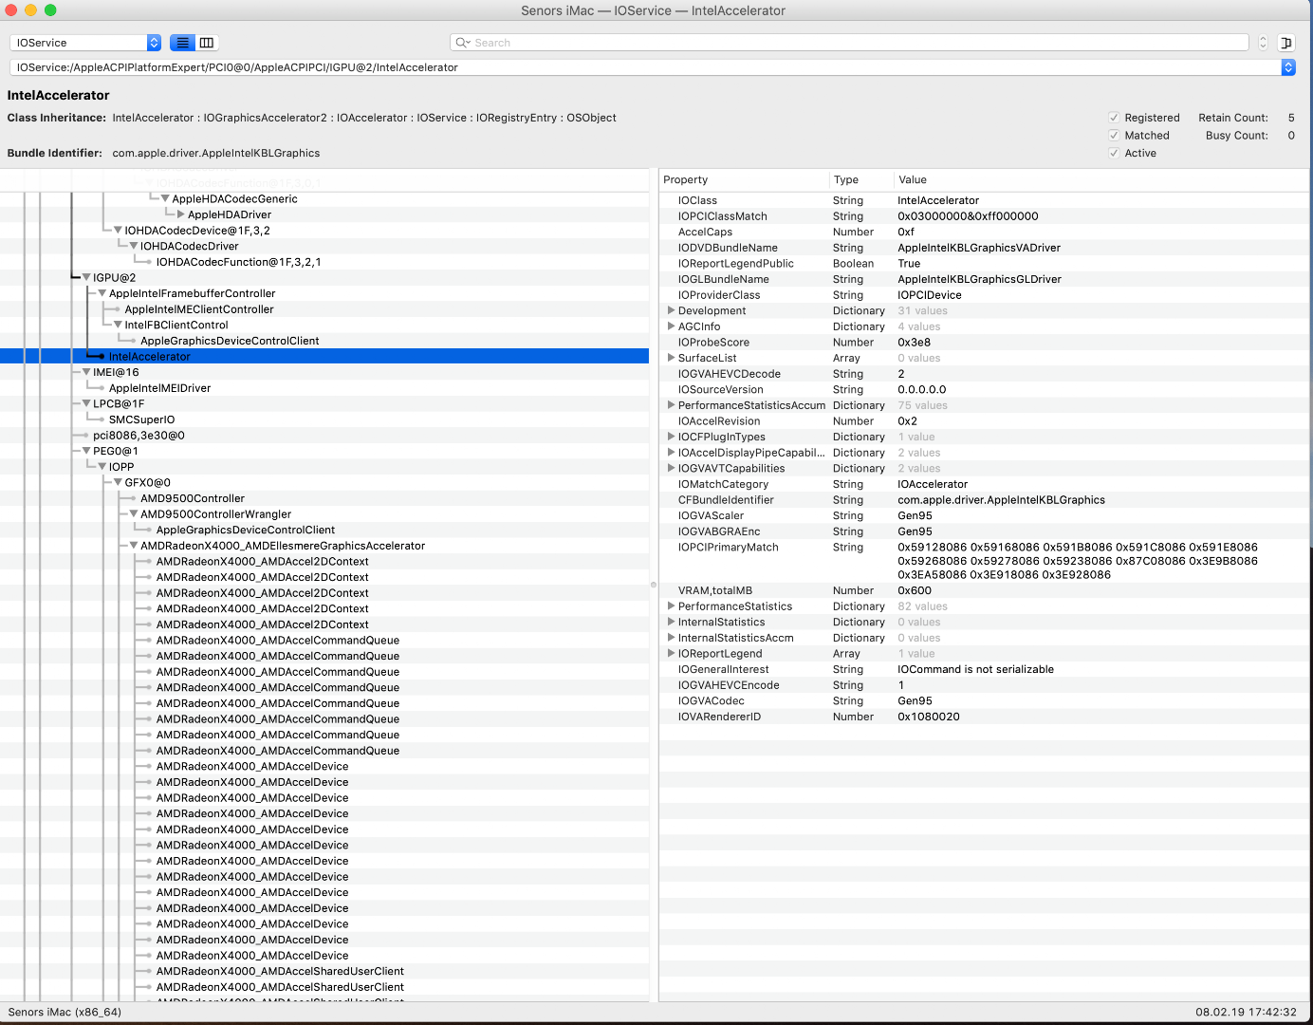Viewport: 1313px width, 1025px height.
Task: Expand the PerformanceStatistics dictionary row
Action: point(671,606)
